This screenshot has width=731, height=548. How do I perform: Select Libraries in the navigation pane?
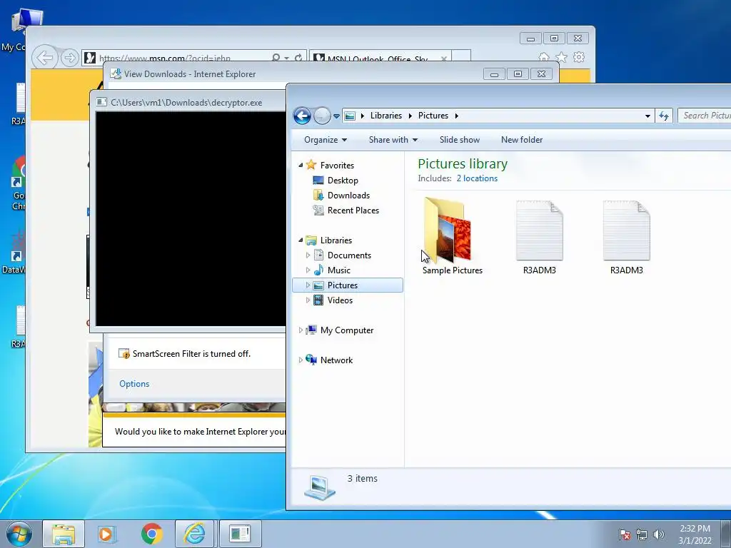point(336,240)
